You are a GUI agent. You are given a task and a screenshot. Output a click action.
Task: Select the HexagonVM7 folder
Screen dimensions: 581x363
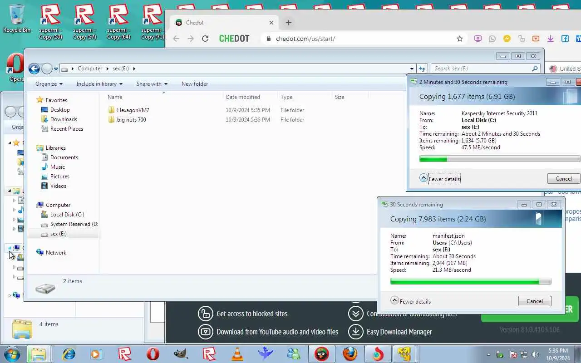coord(133,110)
